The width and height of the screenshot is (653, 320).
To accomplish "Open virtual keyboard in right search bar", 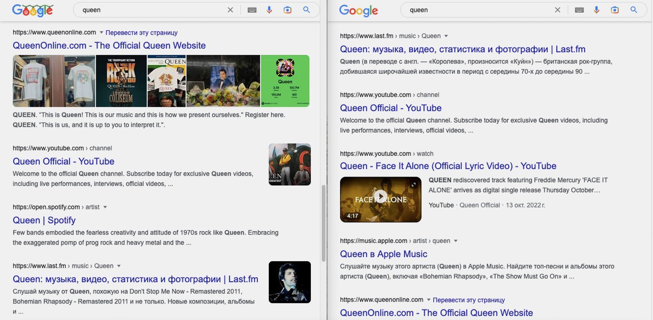I will point(579,10).
